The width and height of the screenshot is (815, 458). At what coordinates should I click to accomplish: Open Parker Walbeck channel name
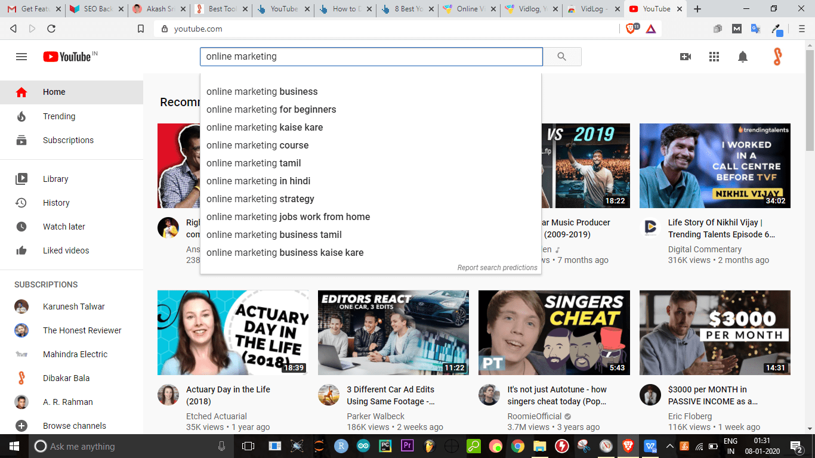click(376, 416)
